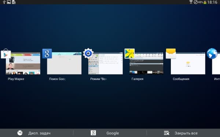Tap the Gallery yellow flower icon
Viewport: 220px width, 137px height.
point(129,53)
